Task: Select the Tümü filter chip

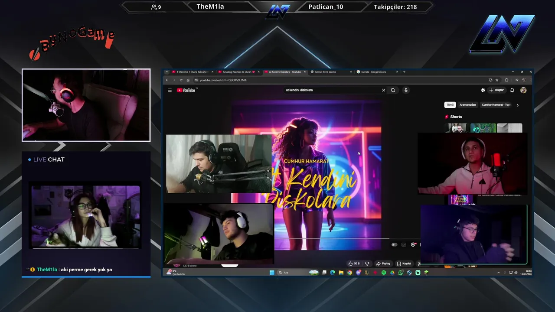Action: pos(450,105)
